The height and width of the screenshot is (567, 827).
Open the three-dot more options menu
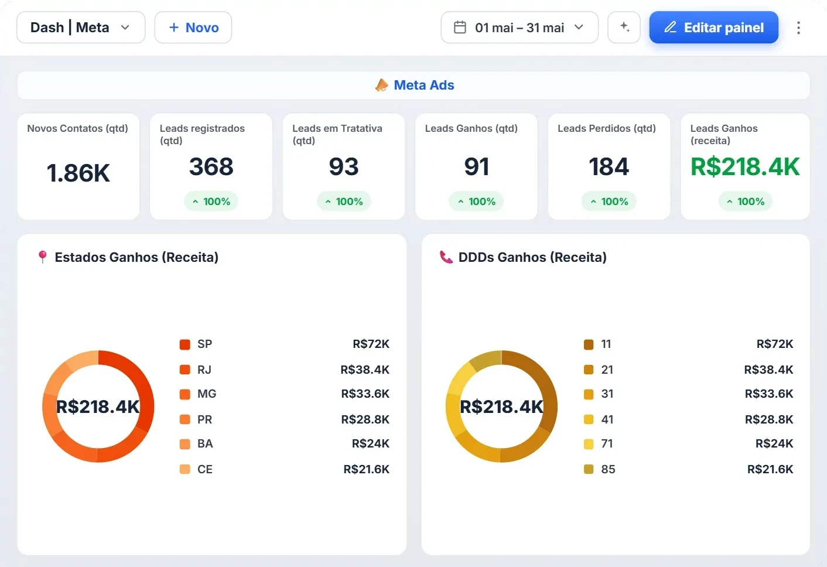point(798,28)
